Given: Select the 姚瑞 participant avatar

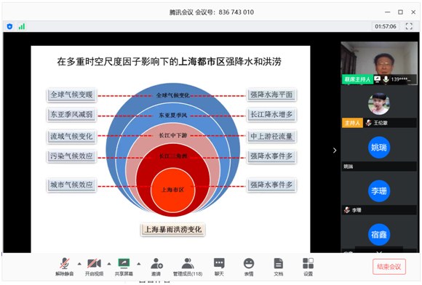Looking at the screenshot, I should point(378,148).
